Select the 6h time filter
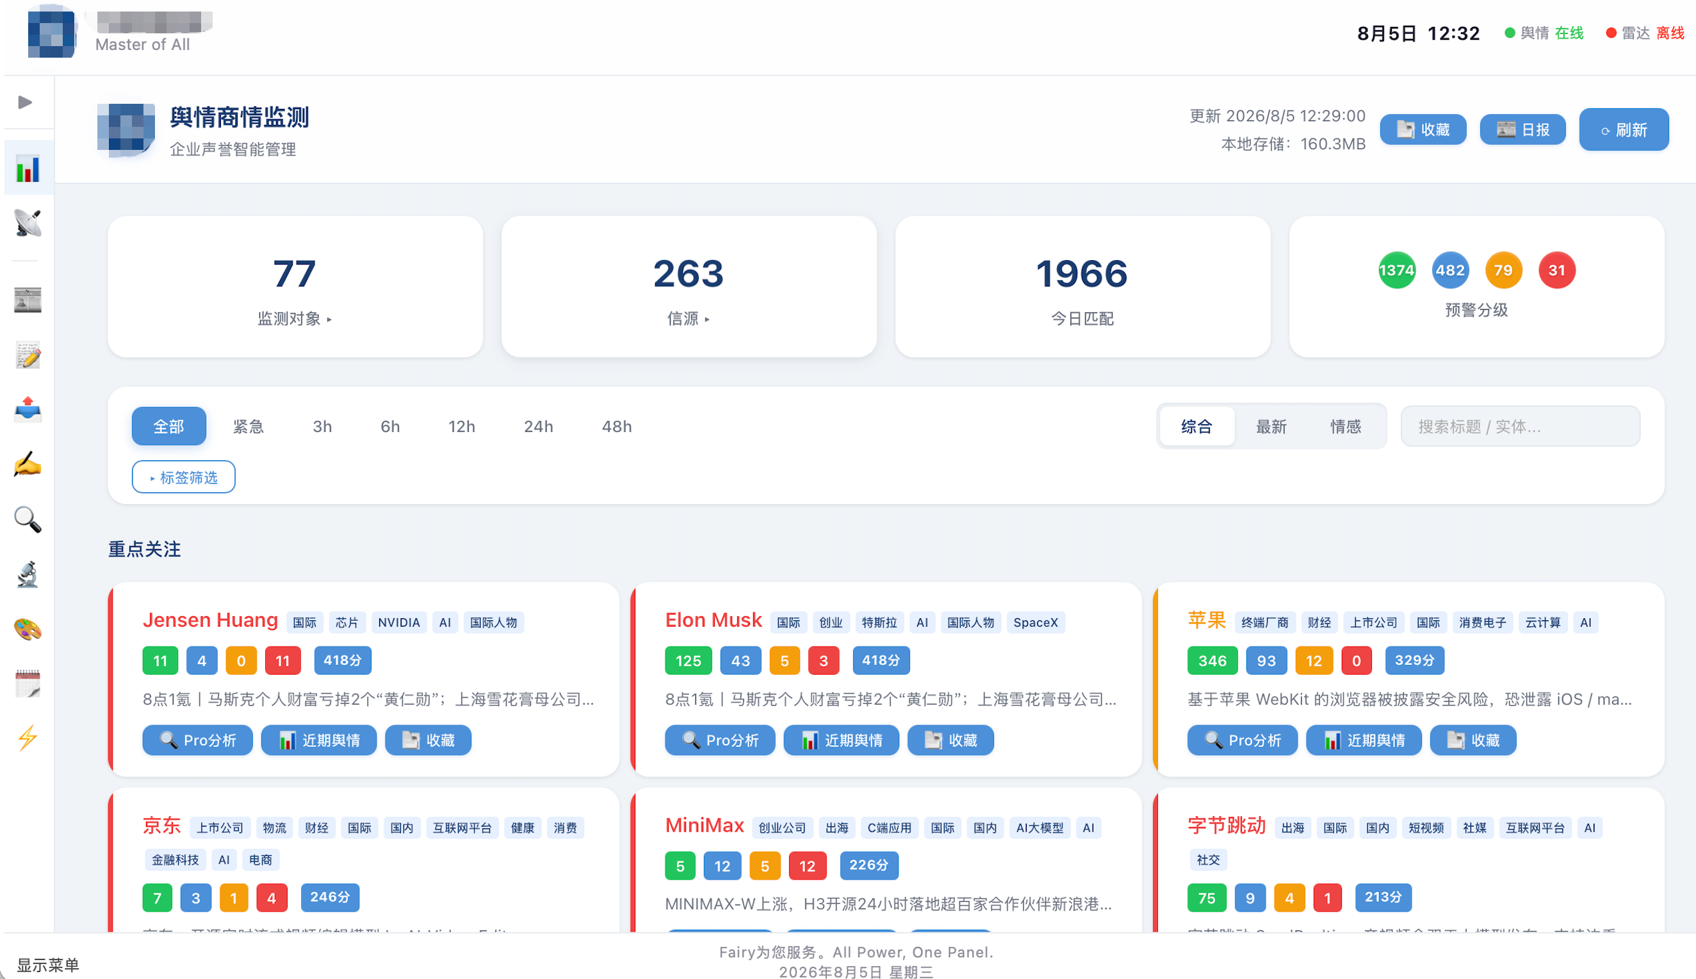 [391, 426]
